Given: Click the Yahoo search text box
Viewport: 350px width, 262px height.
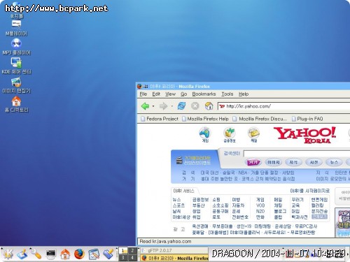Looking at the screenshot, I should [297, 154].
